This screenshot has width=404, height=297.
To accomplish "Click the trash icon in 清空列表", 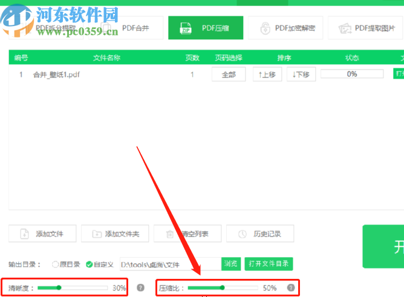I will tap(170, 234).
